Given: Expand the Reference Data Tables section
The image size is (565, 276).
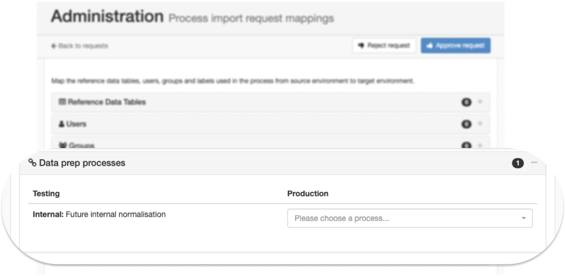Looking at the screenshot, I should coord(480,102).
